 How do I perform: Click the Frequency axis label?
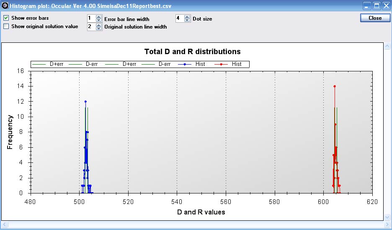coord(10,132)
